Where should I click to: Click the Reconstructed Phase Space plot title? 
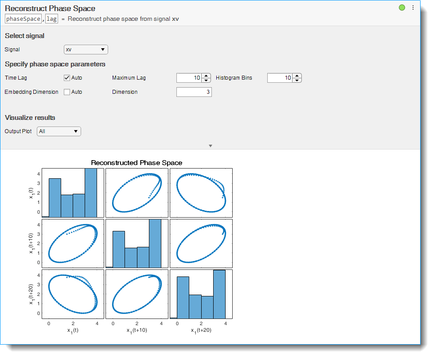pos(137,162)
